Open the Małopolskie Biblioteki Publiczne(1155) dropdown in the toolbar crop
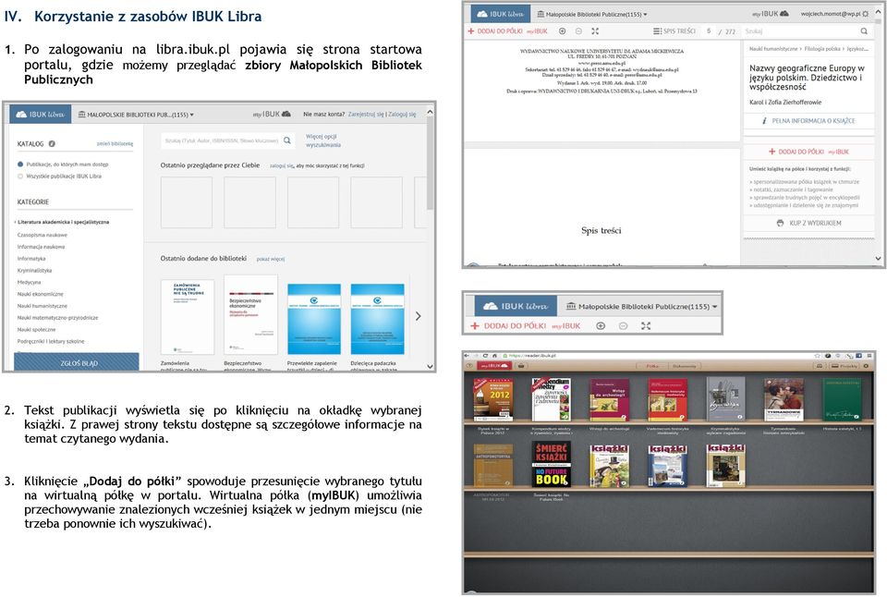 [x=641, y=306]
